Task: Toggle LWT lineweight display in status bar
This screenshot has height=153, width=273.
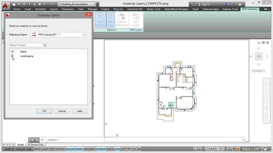Action: click(123, 149)
